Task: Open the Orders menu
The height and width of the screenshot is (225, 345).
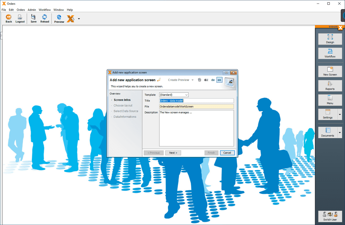Action: pyautogui.click(x=20, y=10)
